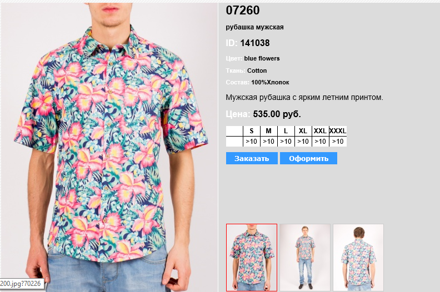Choose the XXL size header
The height and width of the screenshot is (292, 440).
point(320,131)
